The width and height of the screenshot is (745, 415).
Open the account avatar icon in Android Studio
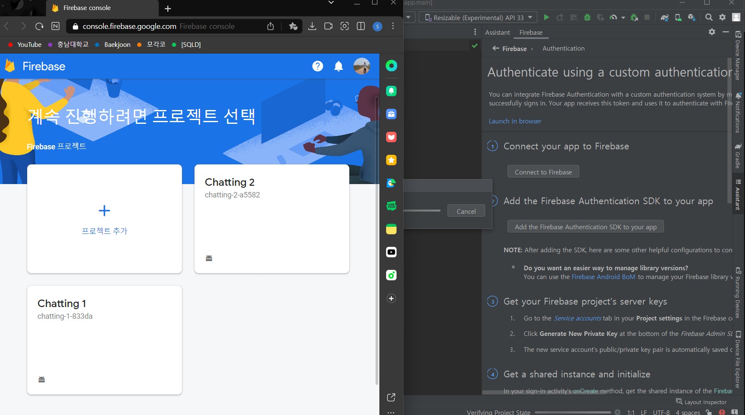pyautogui.click(x=736, y=17)
